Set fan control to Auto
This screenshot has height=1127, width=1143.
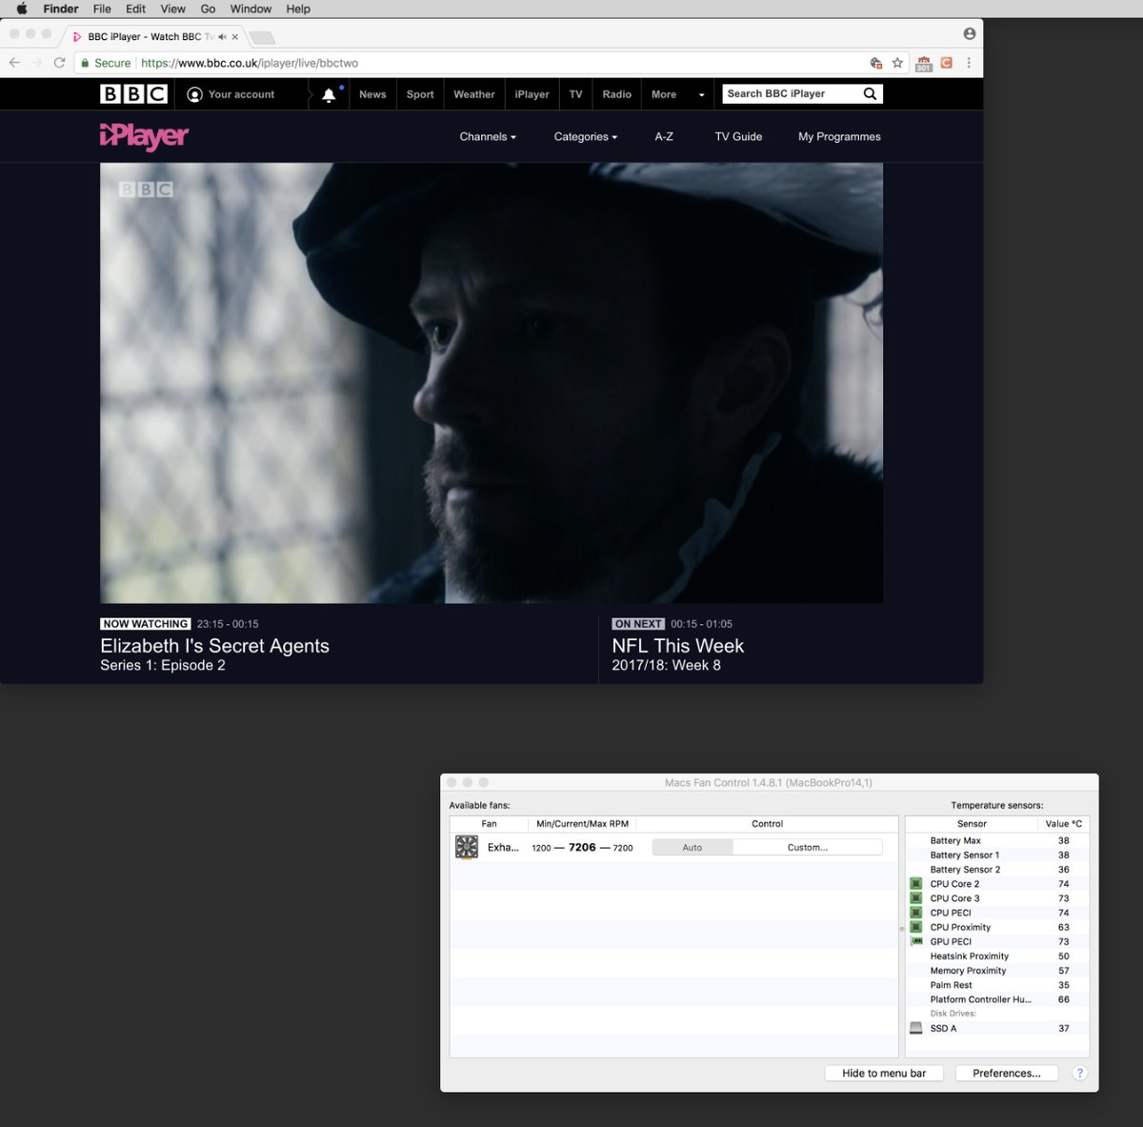(692, 847)
